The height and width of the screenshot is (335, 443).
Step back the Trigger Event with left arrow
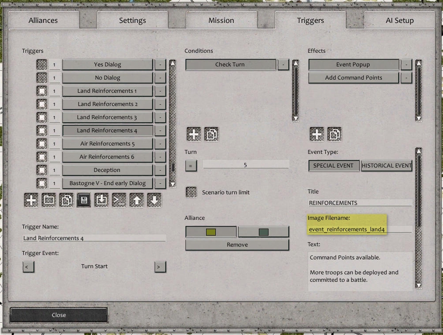pyautogui.click(x=29, y=267)
